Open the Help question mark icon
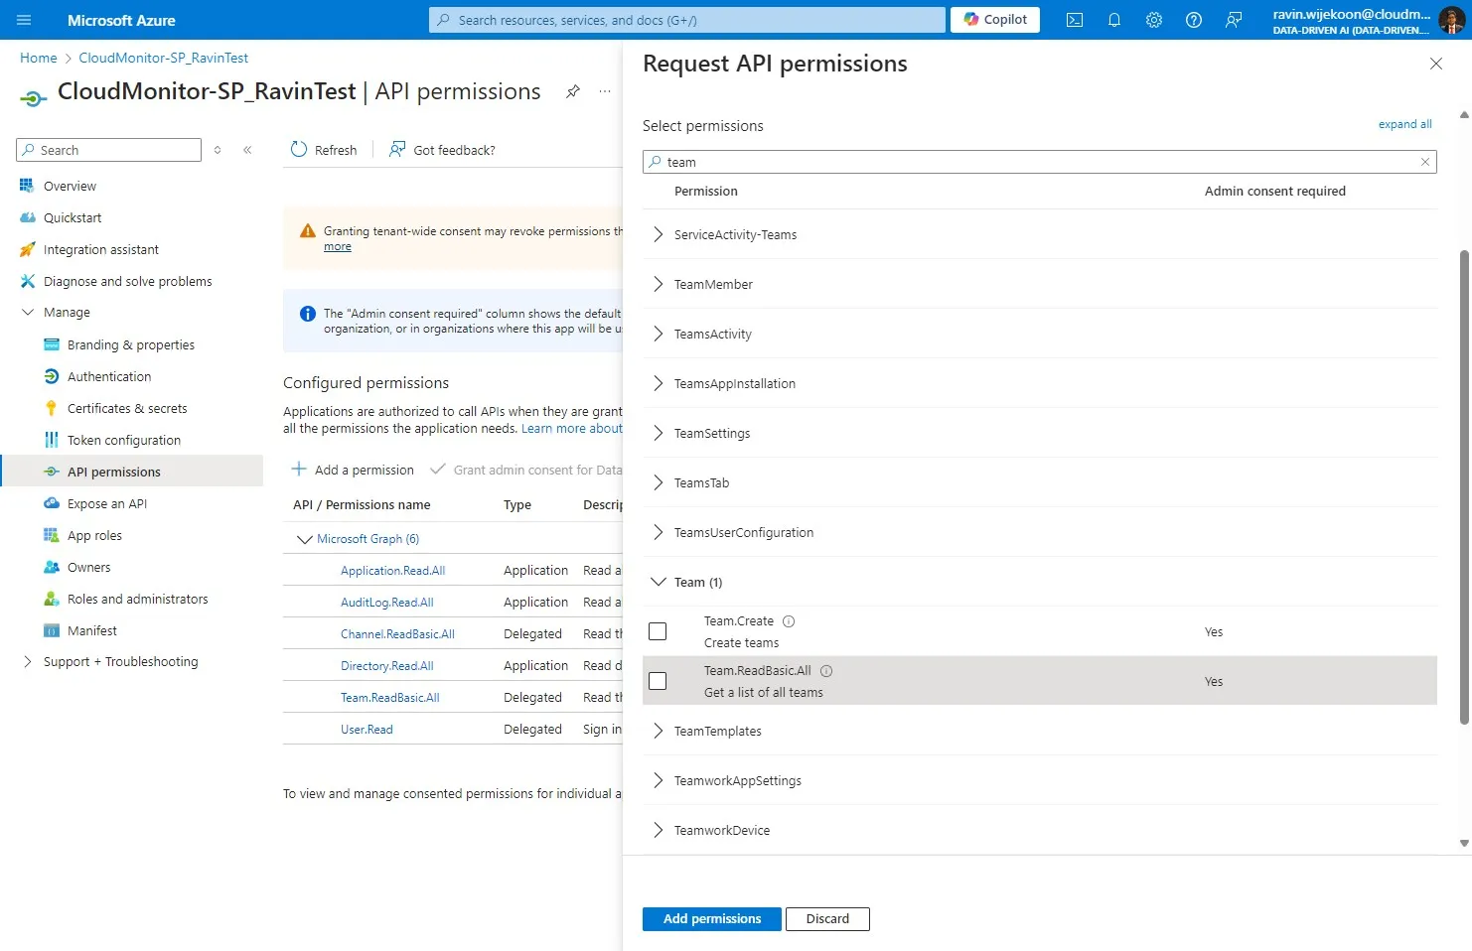 pyautogui.click(x=1194, y=20)
